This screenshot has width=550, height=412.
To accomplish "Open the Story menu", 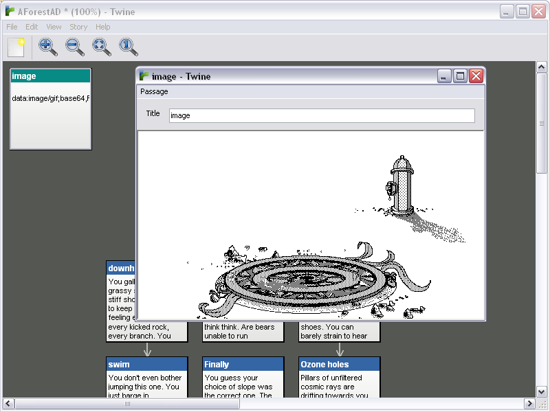I will click(x=78, y=27).
